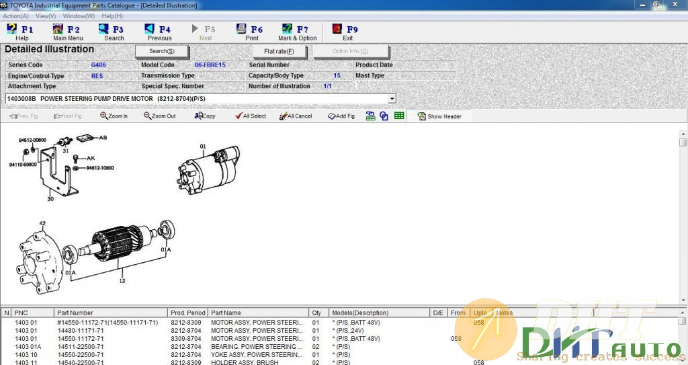
Task: Click the Series Code value G406
Action: click(x=98, y=65)
